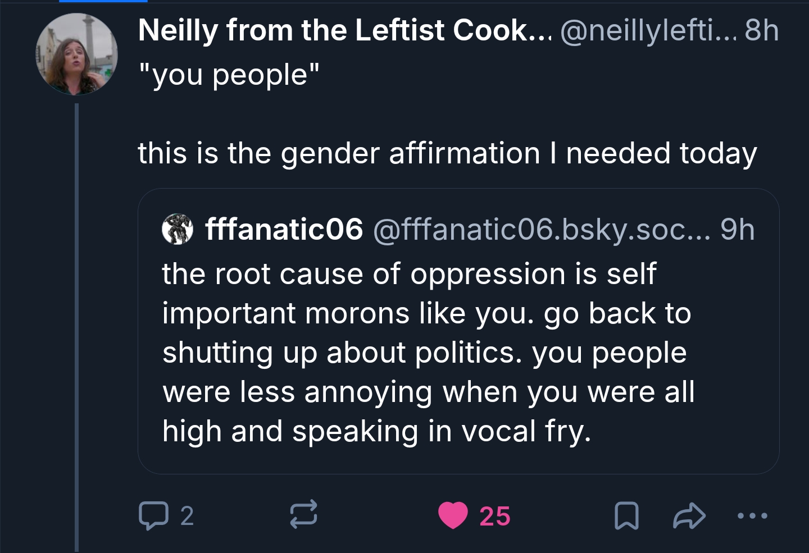The height and width of the screenshot is (553, 809).
Task: Open the three-dot more options menu
Action: (752, 515)
